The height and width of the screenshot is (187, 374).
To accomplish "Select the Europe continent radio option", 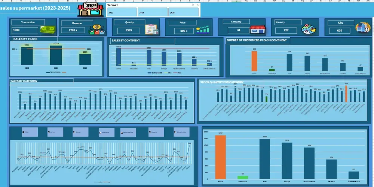I will 80,132.
